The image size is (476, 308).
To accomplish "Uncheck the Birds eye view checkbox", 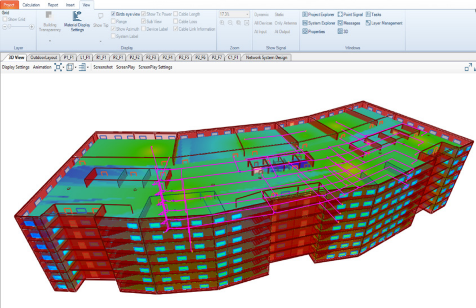I will coord(113,14).
